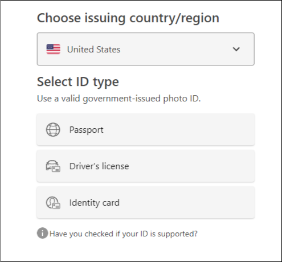
Task: Click the 'Select ID type' heading
Action: 78,82
